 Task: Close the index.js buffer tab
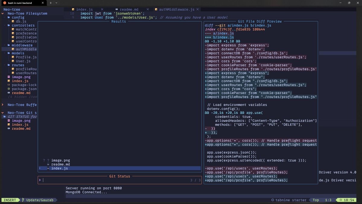coord(102,9)
